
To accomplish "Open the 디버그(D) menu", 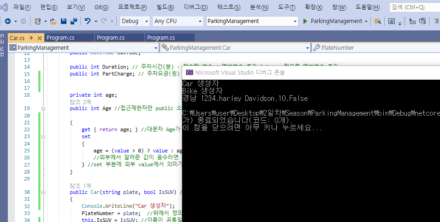I will coord(196,7).
